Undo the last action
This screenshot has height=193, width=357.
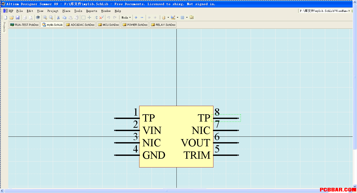click(x=109, y=18)
